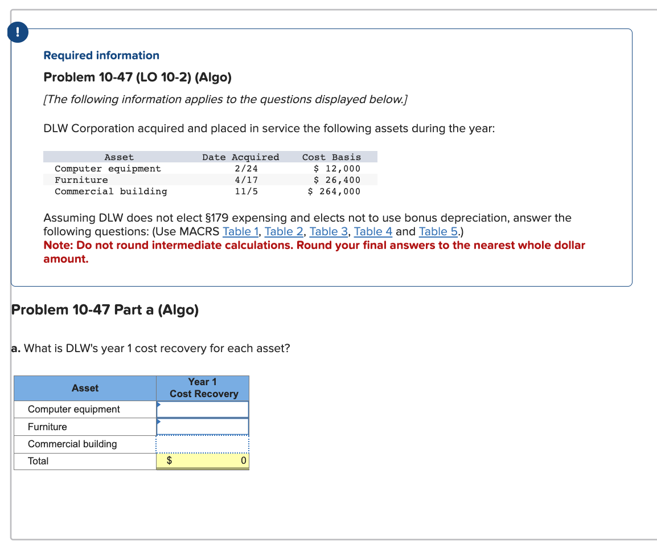Click the 'Problem 10-47 Part a (Algo)' heading
Viewport: 657px width, 547px height.
point(105,309)
